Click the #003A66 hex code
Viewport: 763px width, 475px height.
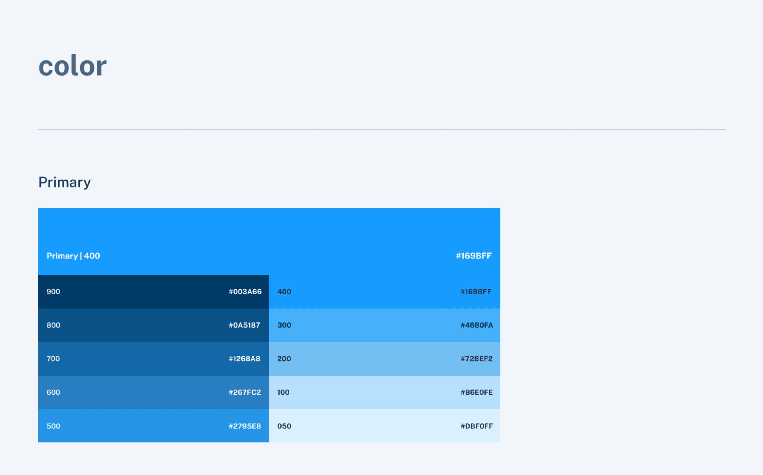(245, 292)
